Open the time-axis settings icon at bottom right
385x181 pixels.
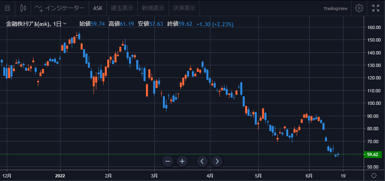point(374,176)
